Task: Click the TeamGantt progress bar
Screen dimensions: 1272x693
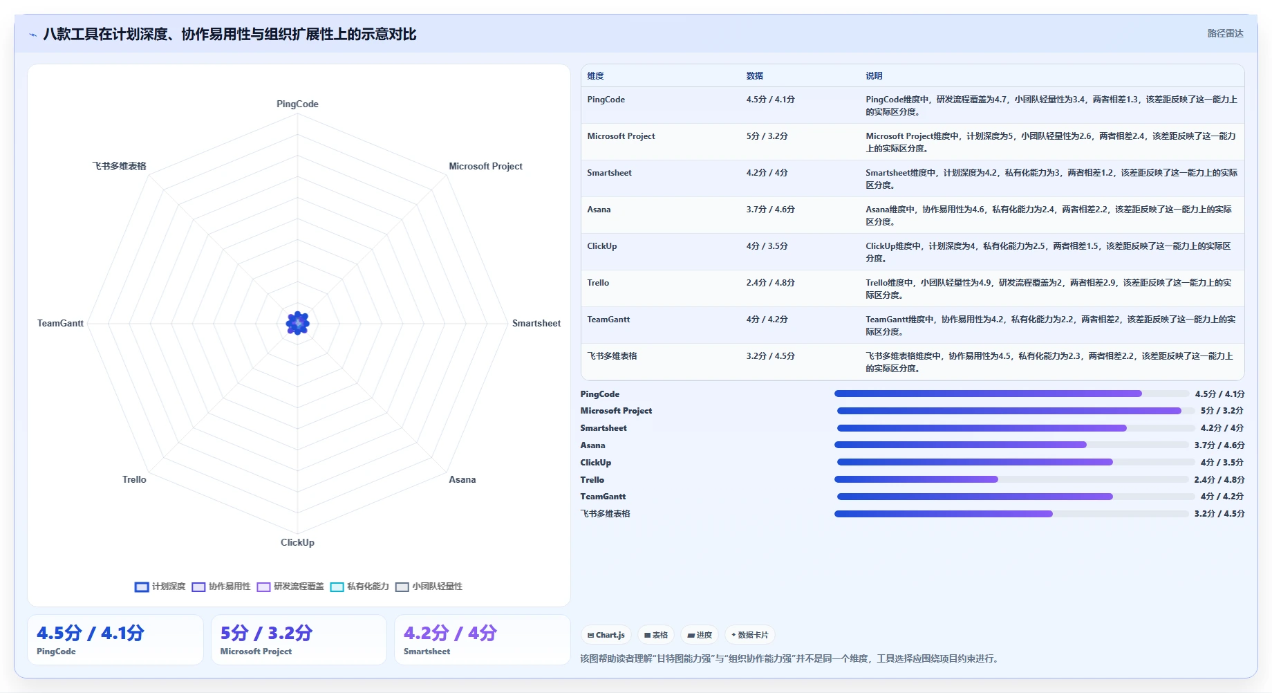Action: (1016, 497)
